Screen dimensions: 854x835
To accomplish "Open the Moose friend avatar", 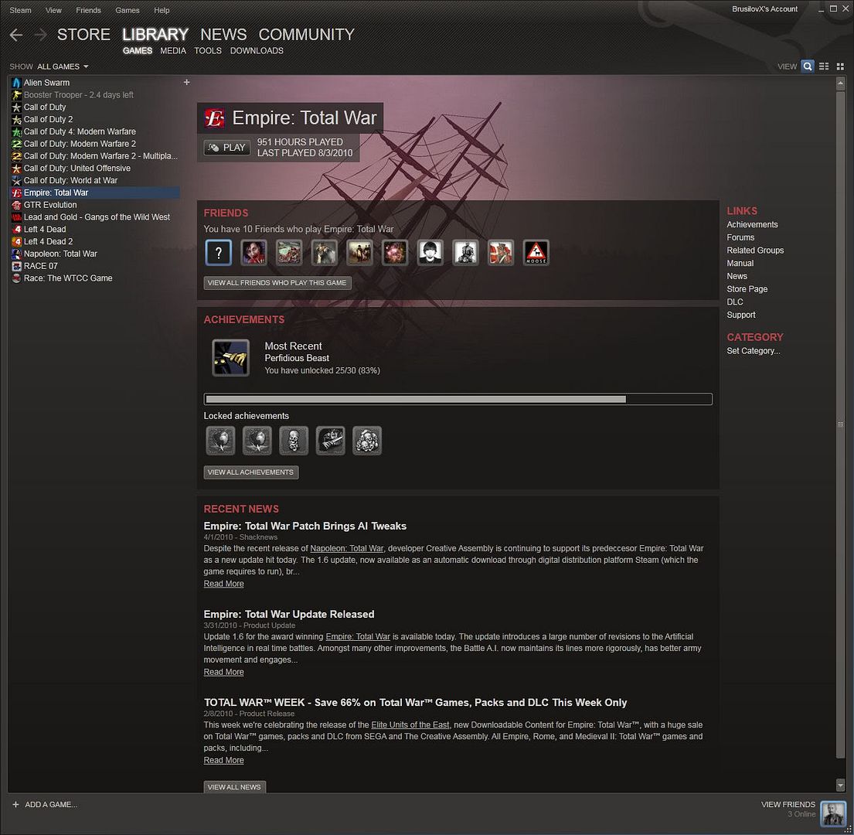I will click(x=536, y=252).
